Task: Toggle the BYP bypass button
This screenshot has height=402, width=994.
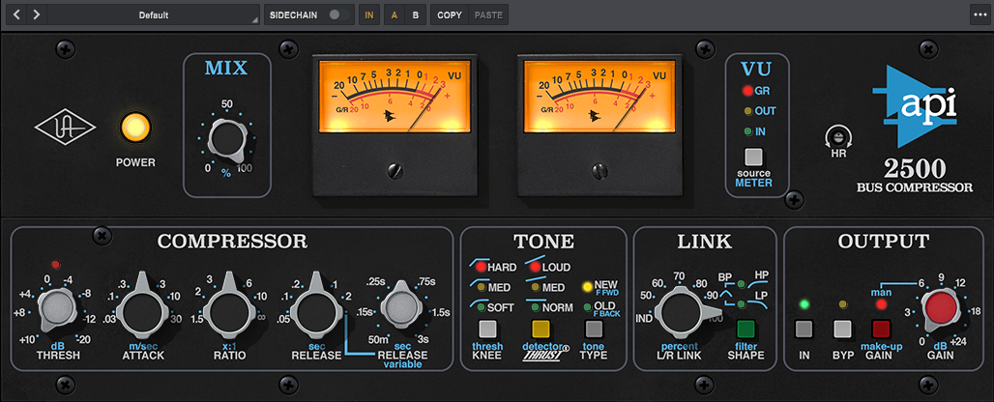Action: [x=842, y=329]
